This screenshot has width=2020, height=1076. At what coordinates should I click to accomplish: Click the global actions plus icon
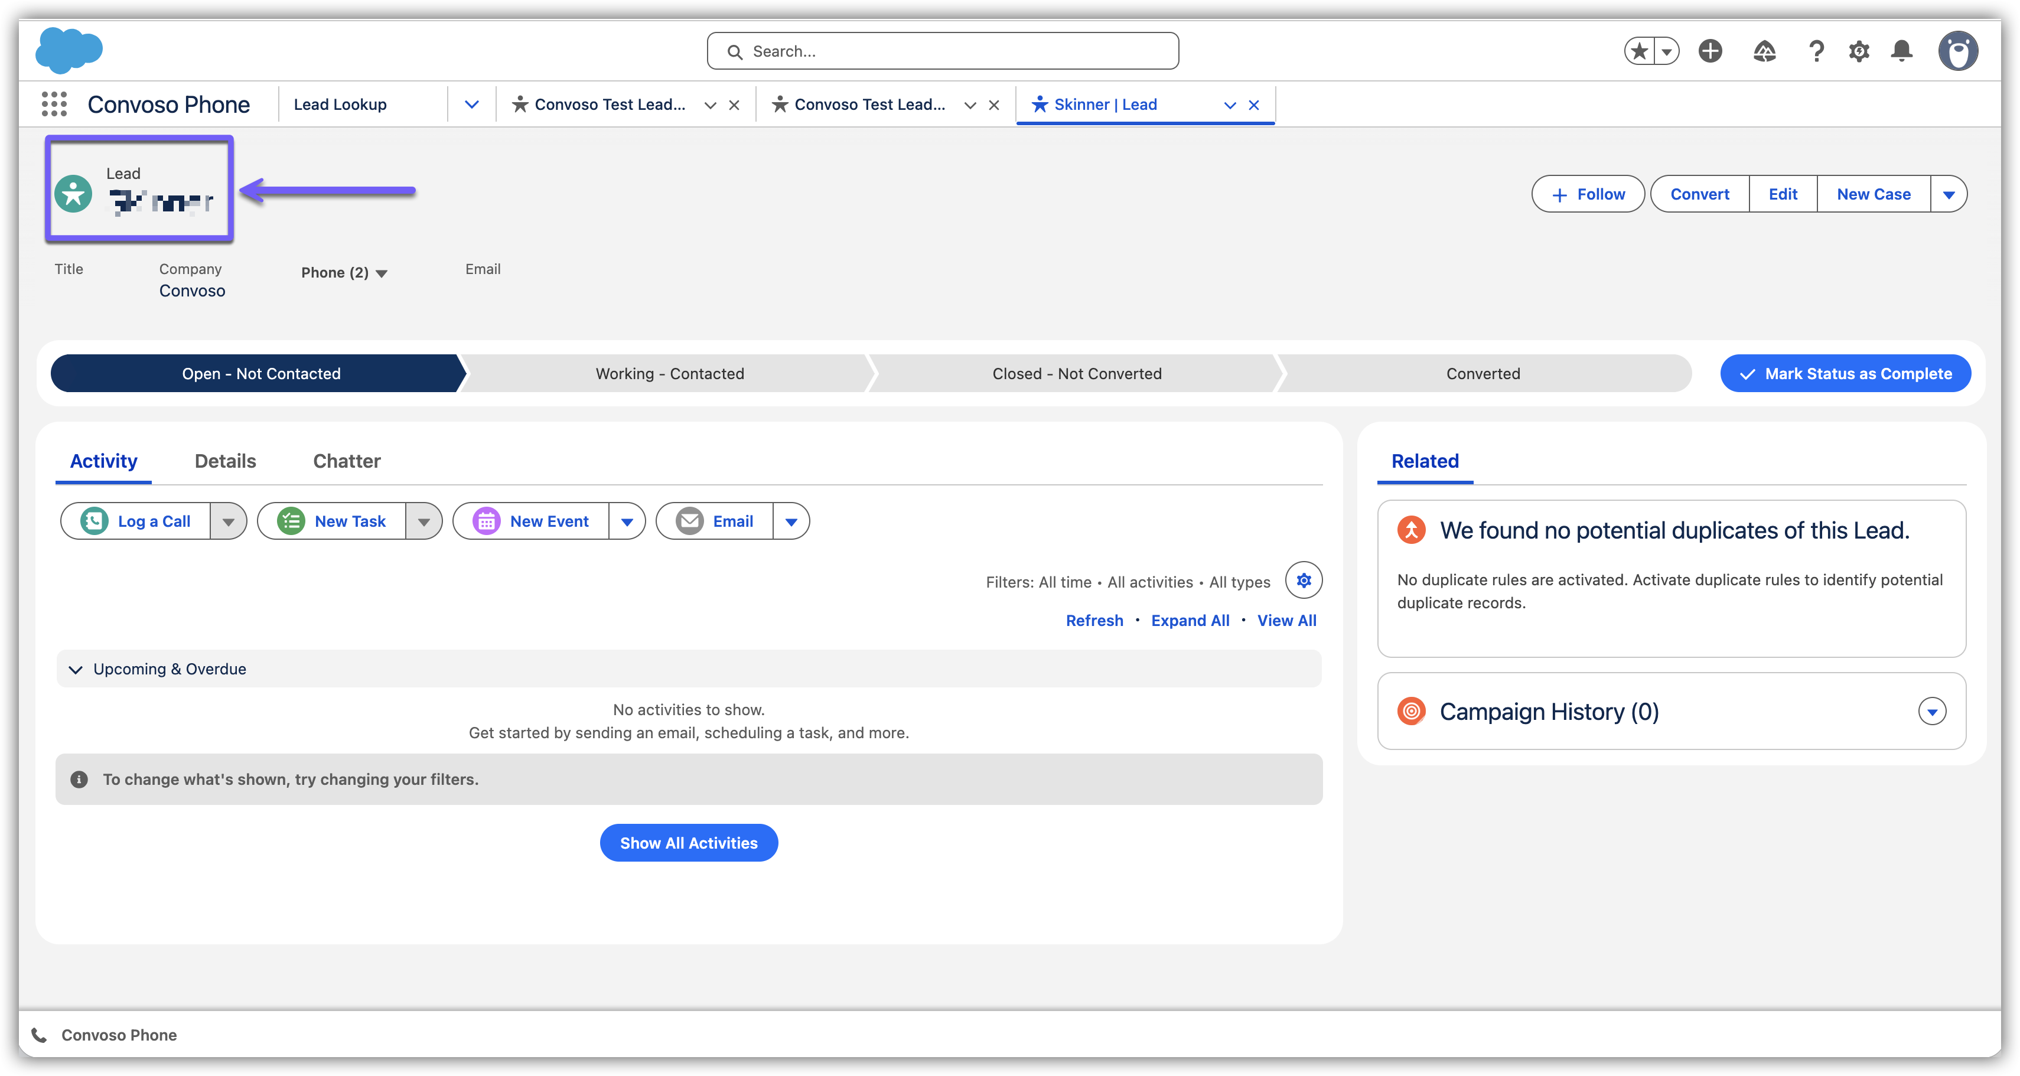[x=1711, y=52]
